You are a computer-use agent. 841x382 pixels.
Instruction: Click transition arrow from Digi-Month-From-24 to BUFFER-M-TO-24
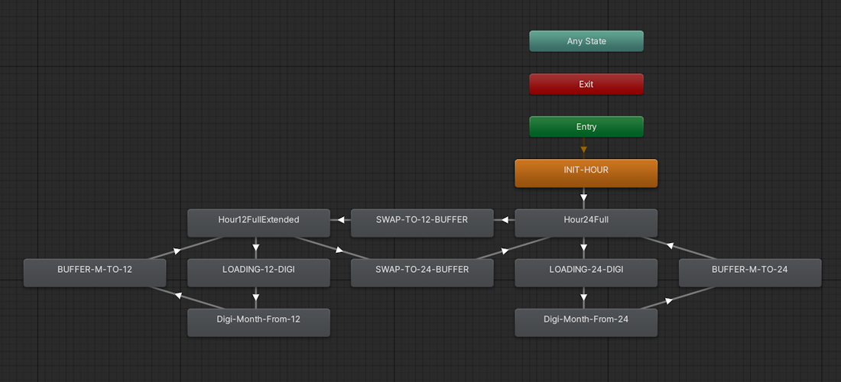tap(668, 301)
